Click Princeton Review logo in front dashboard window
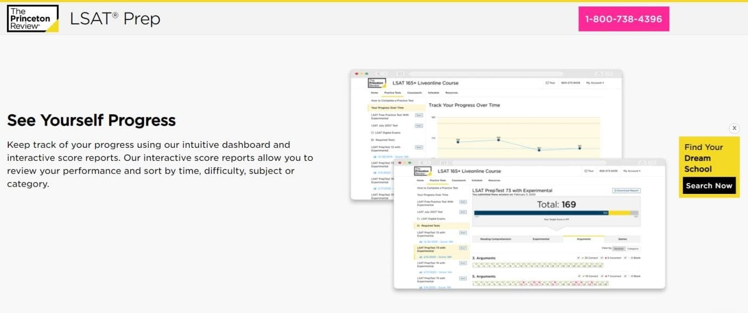The height and width of the screenshot is (313, 748). [x=423, y=171]
